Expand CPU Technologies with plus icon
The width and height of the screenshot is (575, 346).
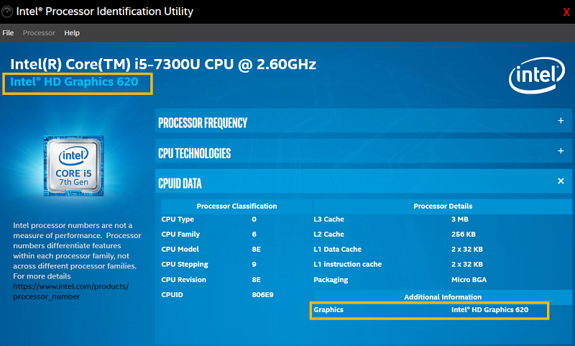coord(561,151)
